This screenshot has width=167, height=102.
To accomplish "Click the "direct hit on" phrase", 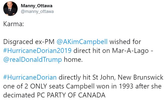I will 92,50.
